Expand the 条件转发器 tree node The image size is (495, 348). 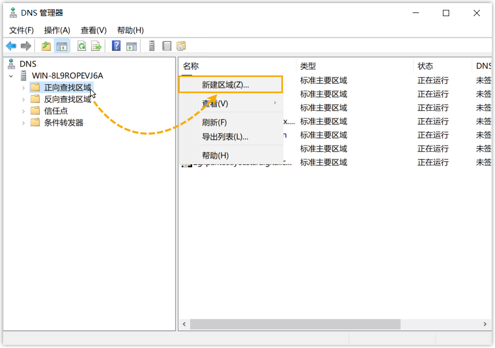[x=23, y=123]
